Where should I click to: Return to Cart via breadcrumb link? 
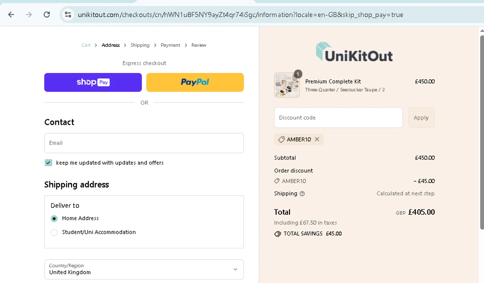tap(86, 45)
